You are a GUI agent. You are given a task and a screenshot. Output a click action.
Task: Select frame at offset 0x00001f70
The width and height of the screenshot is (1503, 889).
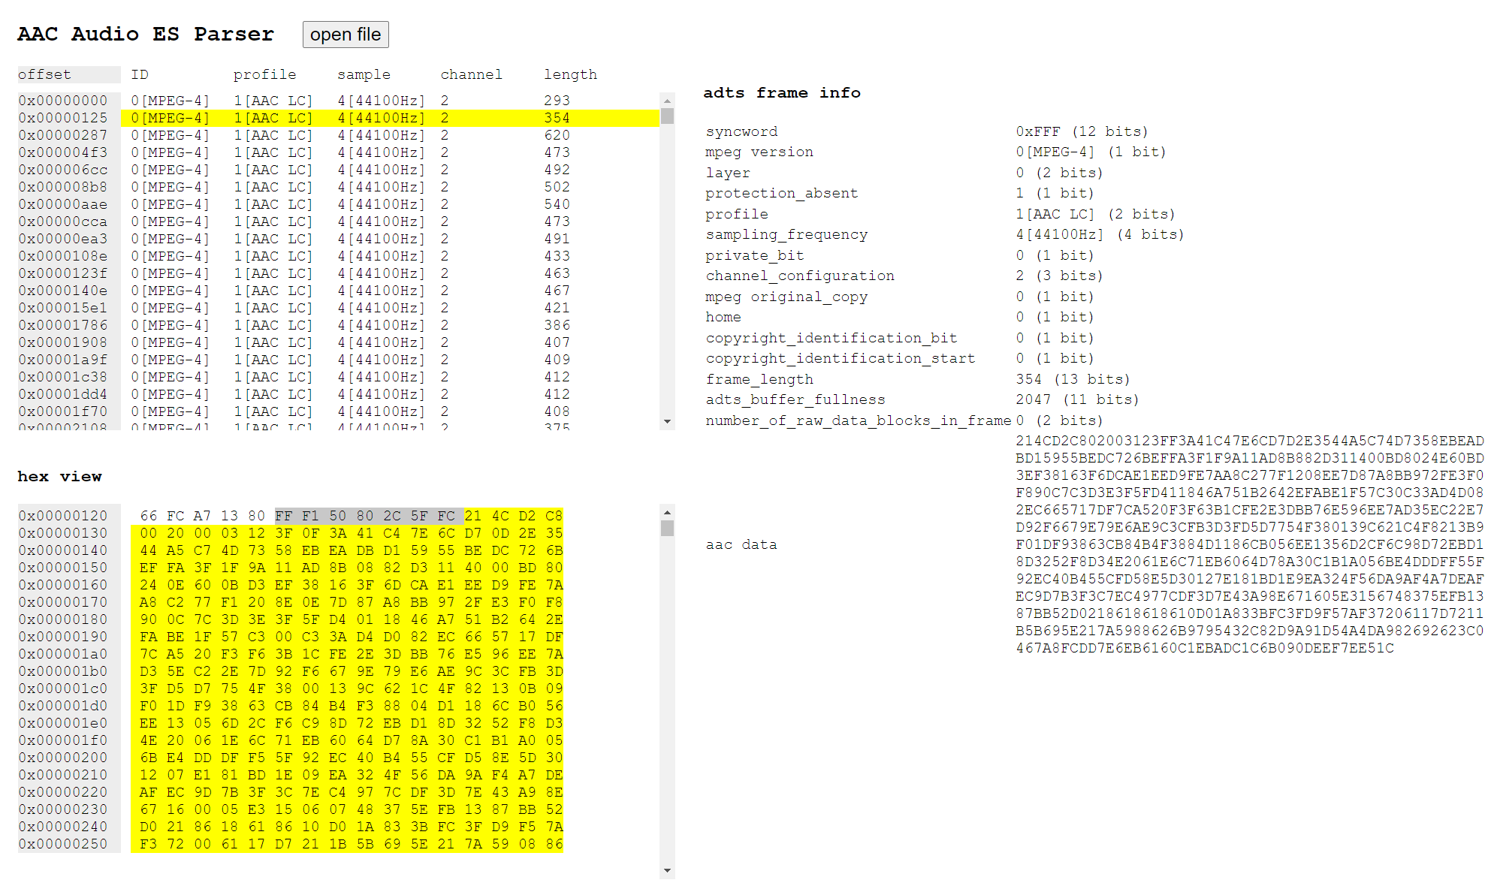pos(63,411)
